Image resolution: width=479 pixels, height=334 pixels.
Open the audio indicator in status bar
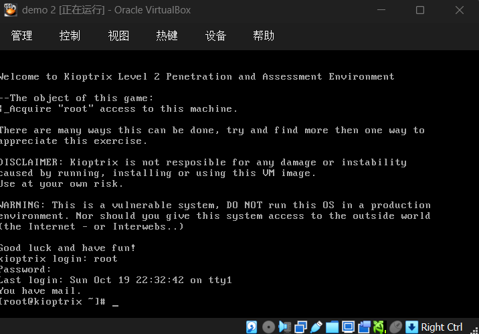(285, 327)
